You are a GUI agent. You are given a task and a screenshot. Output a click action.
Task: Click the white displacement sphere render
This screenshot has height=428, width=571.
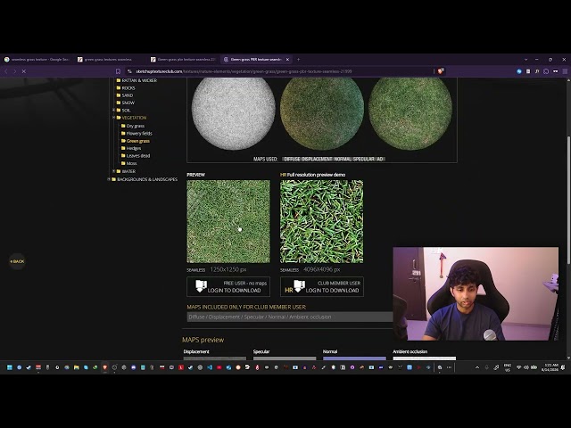[x=234, y=113]
